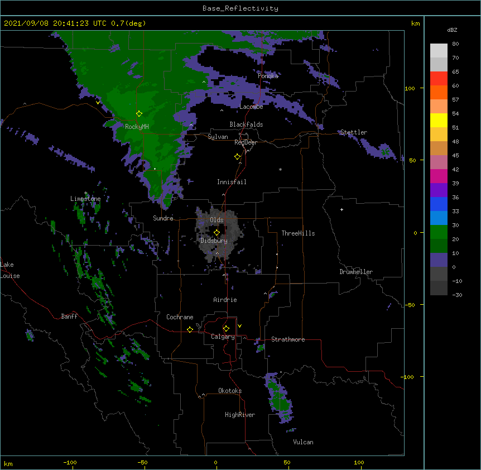This screenshot has height=470, width=481.
Task: Select the light blue 30-33 dBZ swatch
Action: (439, 218)
